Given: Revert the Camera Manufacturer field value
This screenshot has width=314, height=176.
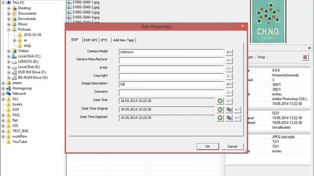Looking at the screenshot, I should 229,60.
